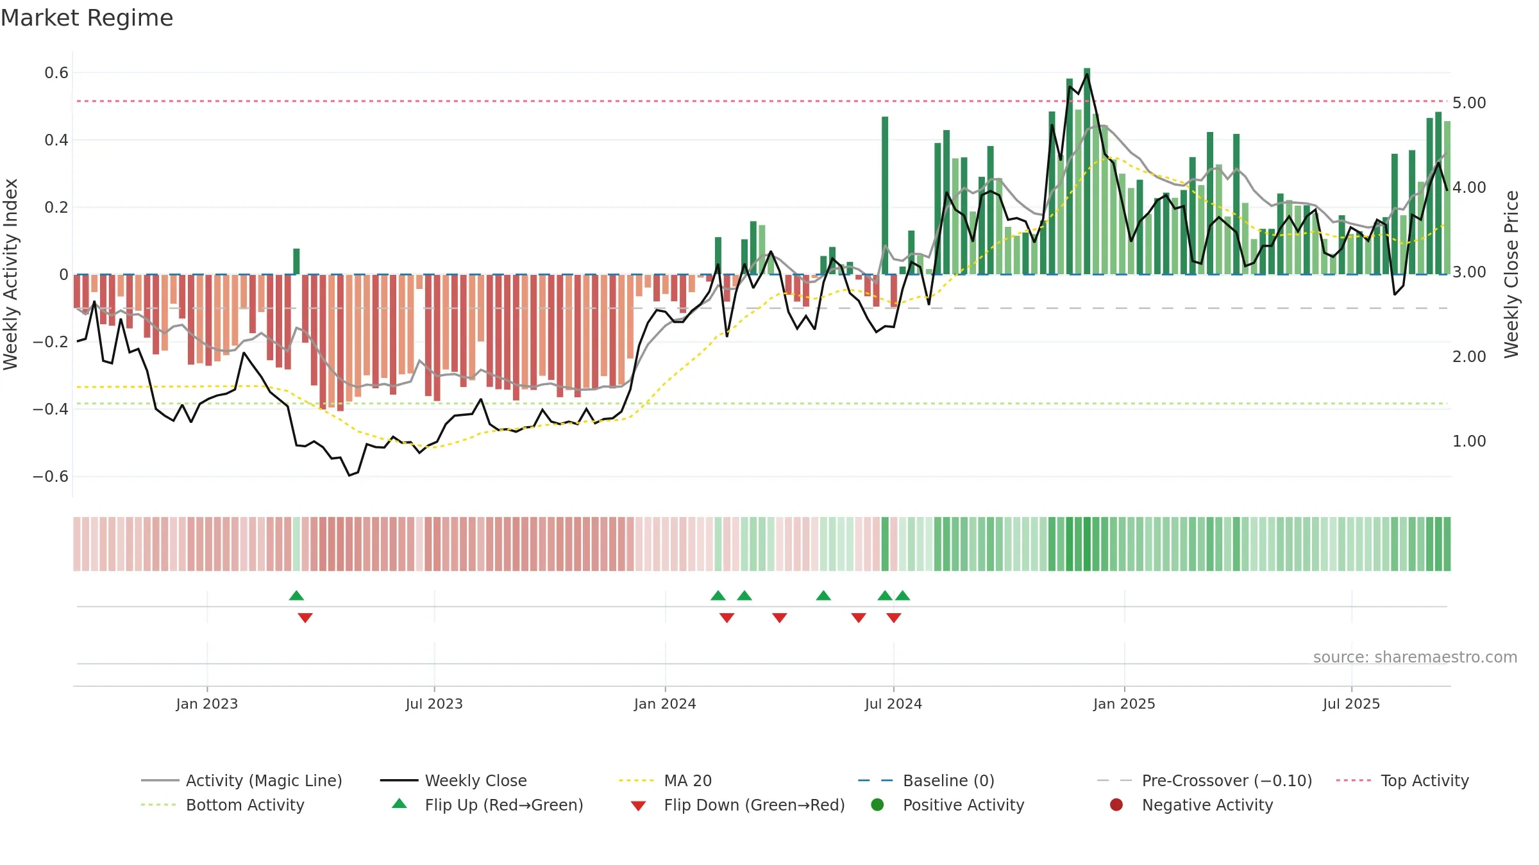Toggle the Pre-Crossover (−0.10) legend item
The image size is (1539, 865).
coord(1204,780)
